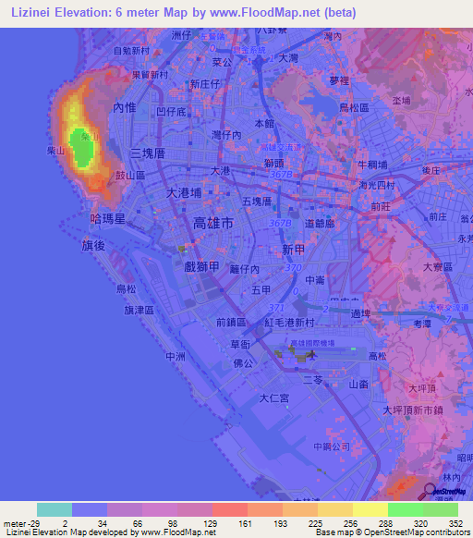Screen dimensions: 473x538
Task: Click the map label 中洲
Action: [x=176, y=357]
